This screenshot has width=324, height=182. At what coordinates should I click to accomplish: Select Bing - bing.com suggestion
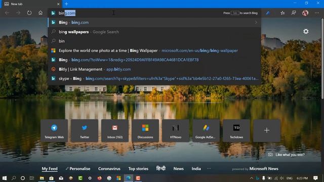tap(154, 22)
